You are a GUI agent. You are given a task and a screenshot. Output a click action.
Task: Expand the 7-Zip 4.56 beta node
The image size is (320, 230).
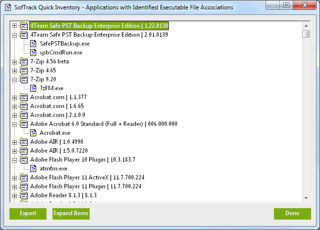point(14,61)
